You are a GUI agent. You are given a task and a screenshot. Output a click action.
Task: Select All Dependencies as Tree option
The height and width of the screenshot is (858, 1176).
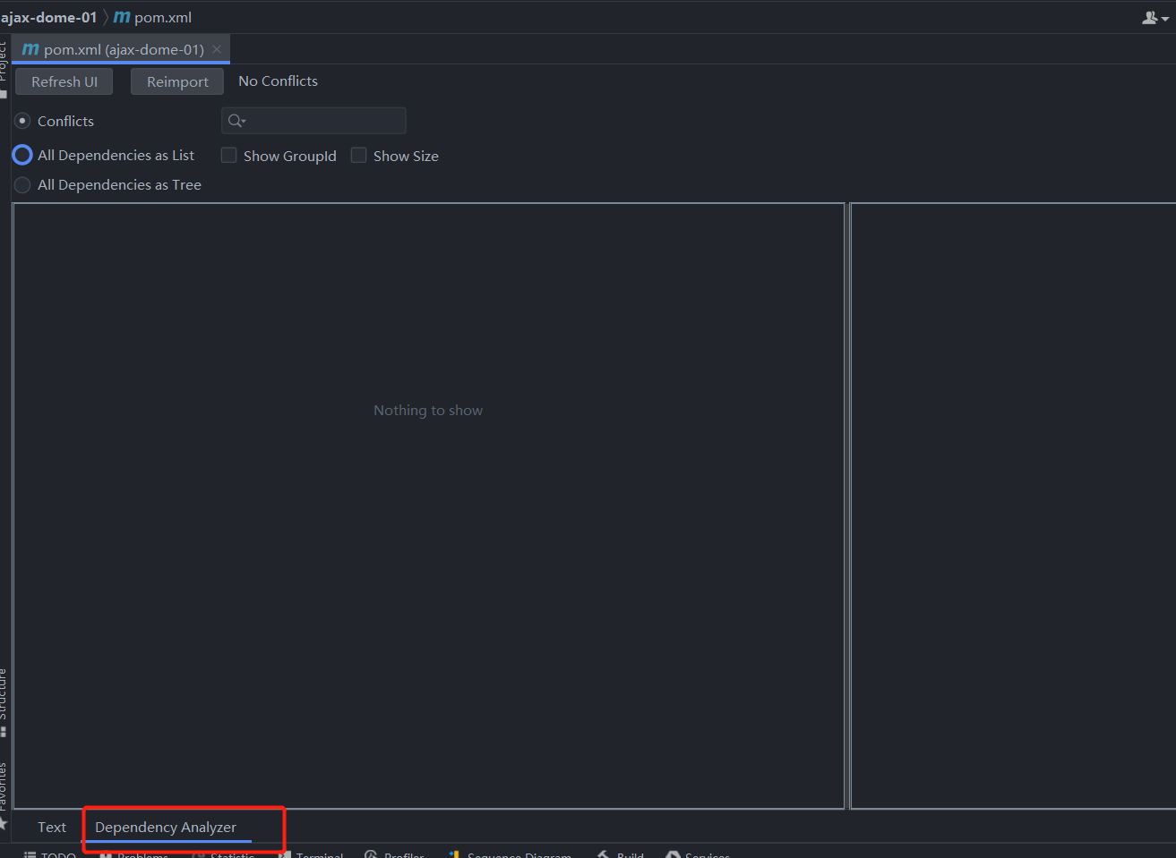(22, 185)
